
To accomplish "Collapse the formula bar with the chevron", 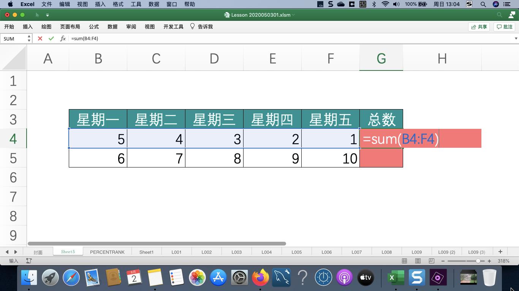I will (516, 38).
